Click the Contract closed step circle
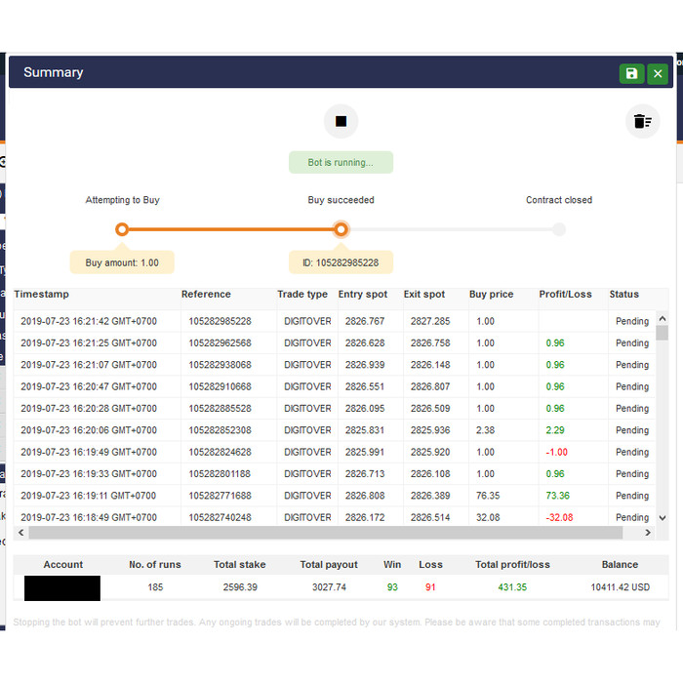The width and height of the screenshot is (683, 683). click(558, 229)
